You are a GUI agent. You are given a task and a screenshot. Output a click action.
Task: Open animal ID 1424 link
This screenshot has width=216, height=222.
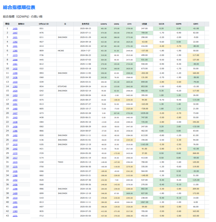tap(15, 91)
